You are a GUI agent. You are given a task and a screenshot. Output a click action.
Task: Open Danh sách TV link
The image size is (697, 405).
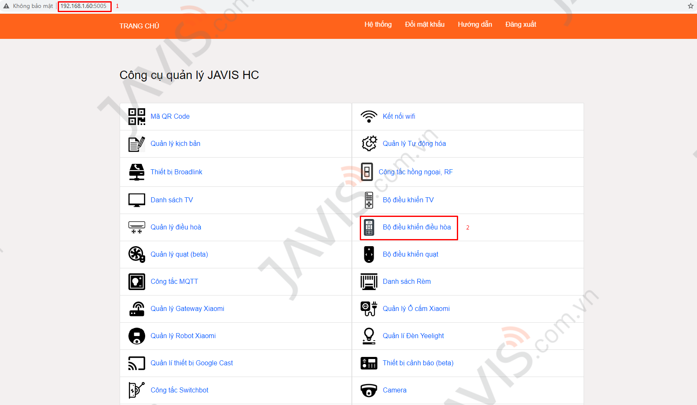(x=172, y=200)
